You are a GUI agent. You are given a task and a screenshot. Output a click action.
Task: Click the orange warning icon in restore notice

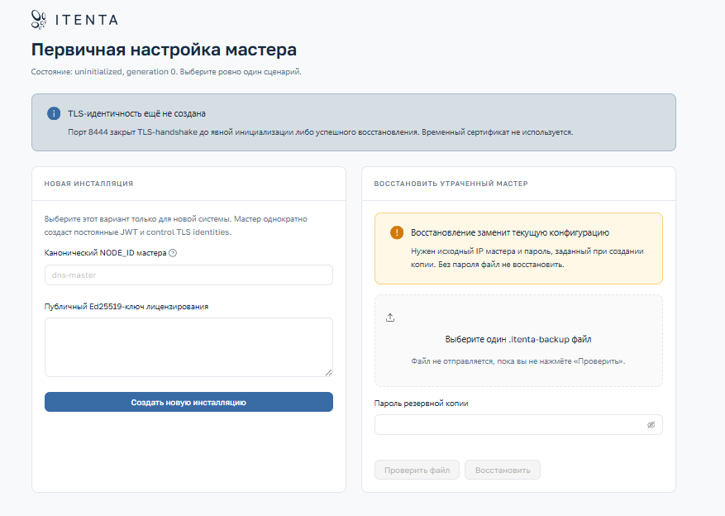point(397,232)
